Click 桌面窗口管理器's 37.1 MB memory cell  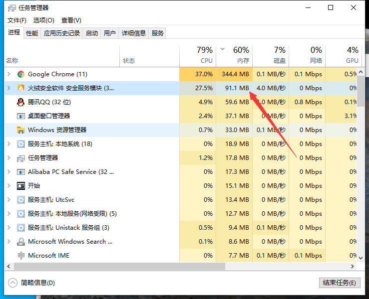pos(234,116)
